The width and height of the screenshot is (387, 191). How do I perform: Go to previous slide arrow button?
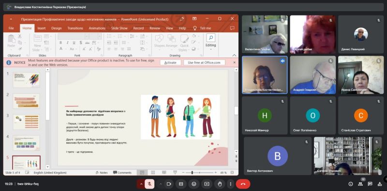tap(236, 157)
